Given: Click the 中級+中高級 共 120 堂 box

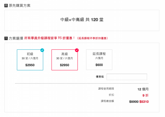Looking at the screenshot, I should point(82,20).
